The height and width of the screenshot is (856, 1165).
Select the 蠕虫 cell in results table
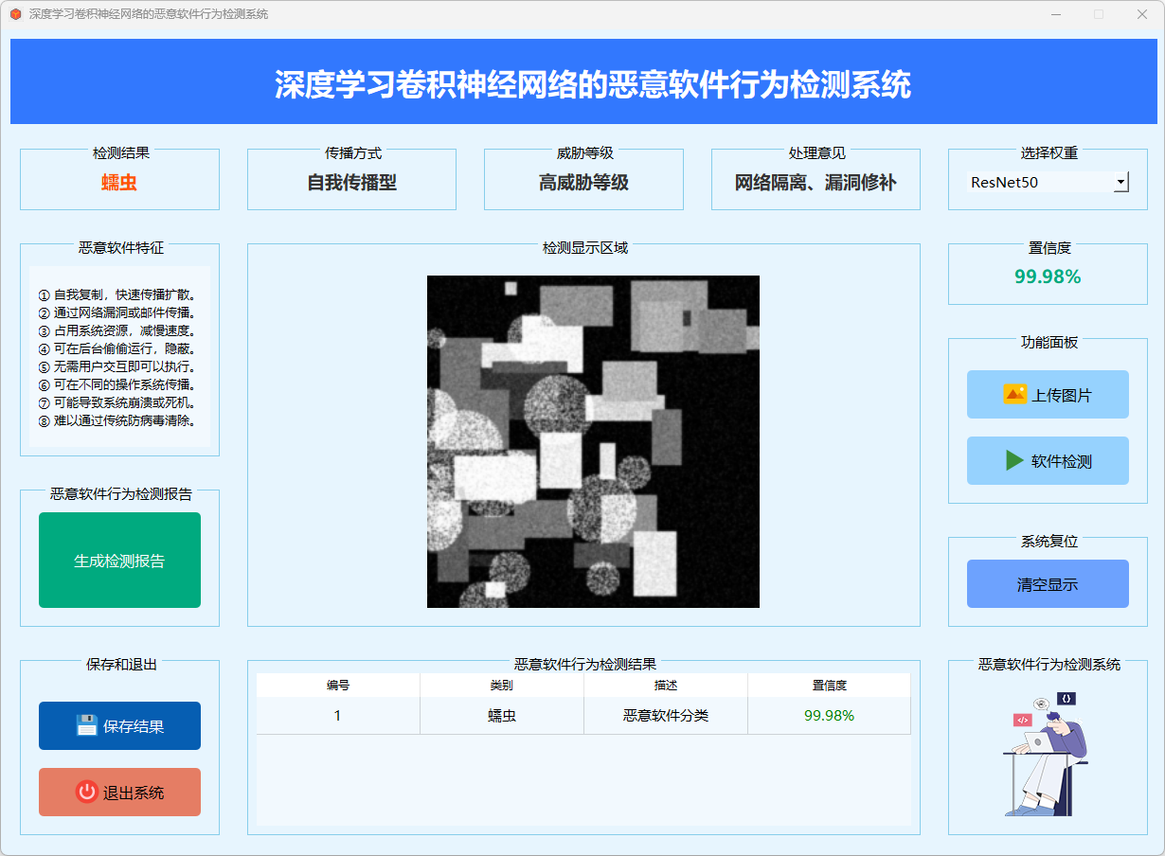(x=502, y=716)
